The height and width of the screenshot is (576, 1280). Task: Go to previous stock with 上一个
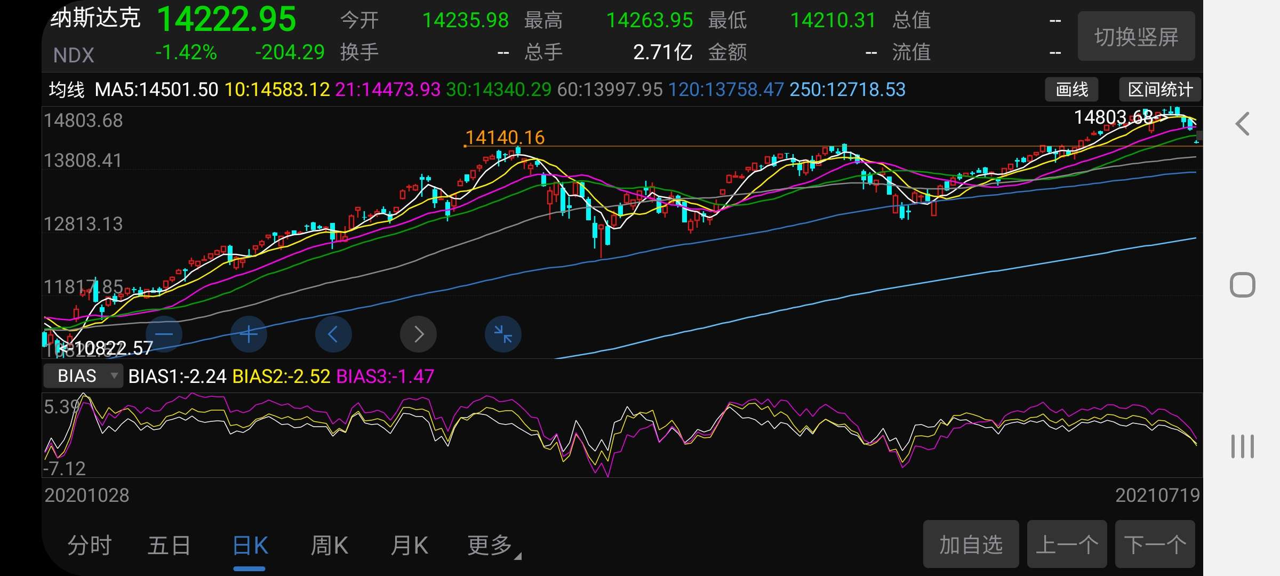tap(1067, 544)
